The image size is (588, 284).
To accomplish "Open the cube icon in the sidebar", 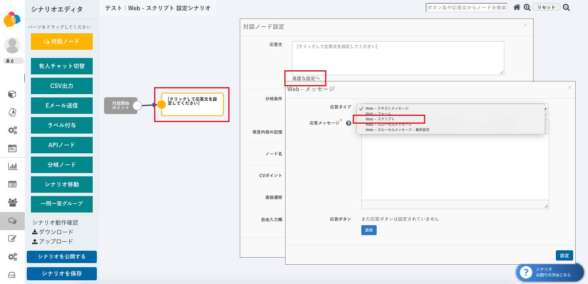I will (12, 95).
